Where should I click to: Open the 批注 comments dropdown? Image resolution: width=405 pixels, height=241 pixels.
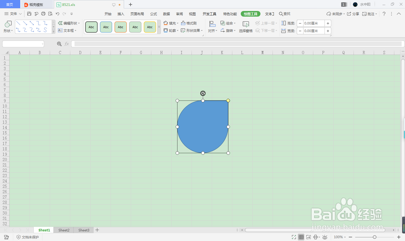(370, 14)
